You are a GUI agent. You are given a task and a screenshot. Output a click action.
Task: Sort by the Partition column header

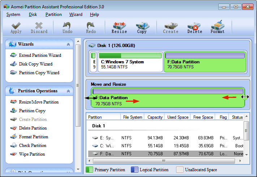(x=104, y=117)
